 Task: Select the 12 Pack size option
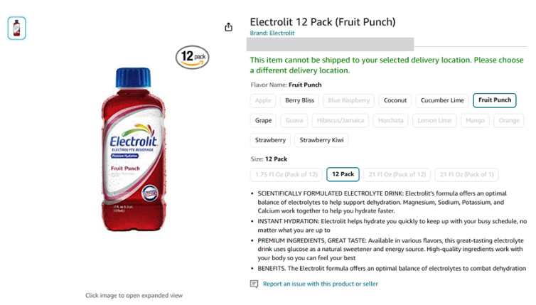tap(343, 174)
